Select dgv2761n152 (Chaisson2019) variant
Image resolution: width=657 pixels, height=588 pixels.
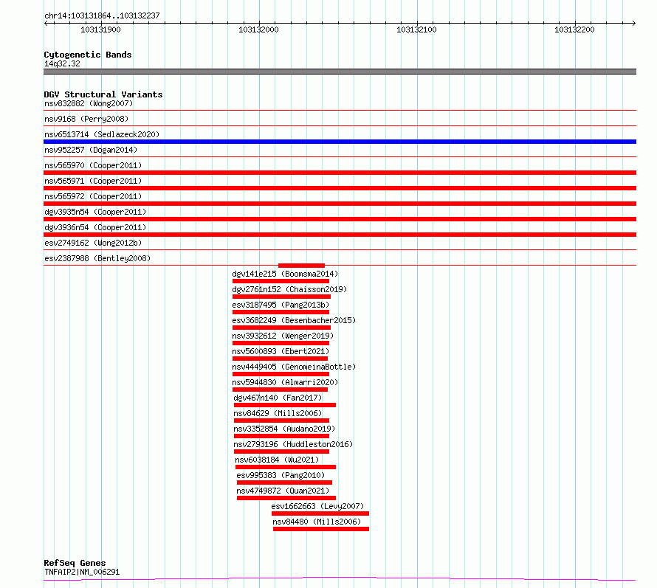[x=289, y=289]
